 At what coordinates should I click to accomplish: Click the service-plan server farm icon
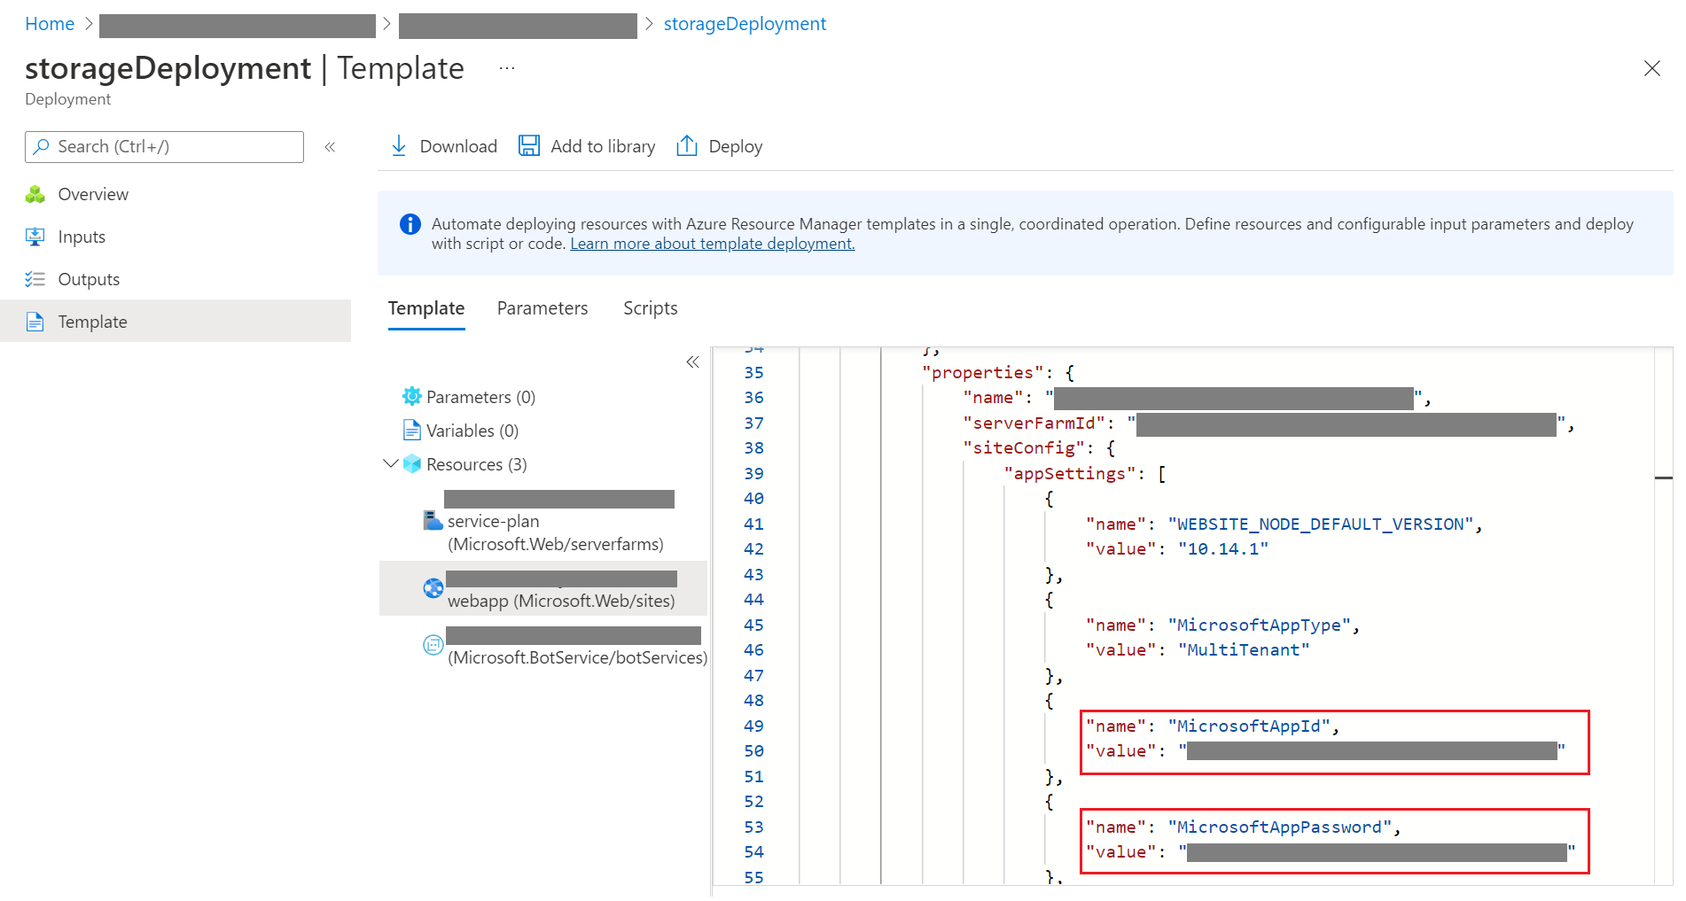click(433, 520)
